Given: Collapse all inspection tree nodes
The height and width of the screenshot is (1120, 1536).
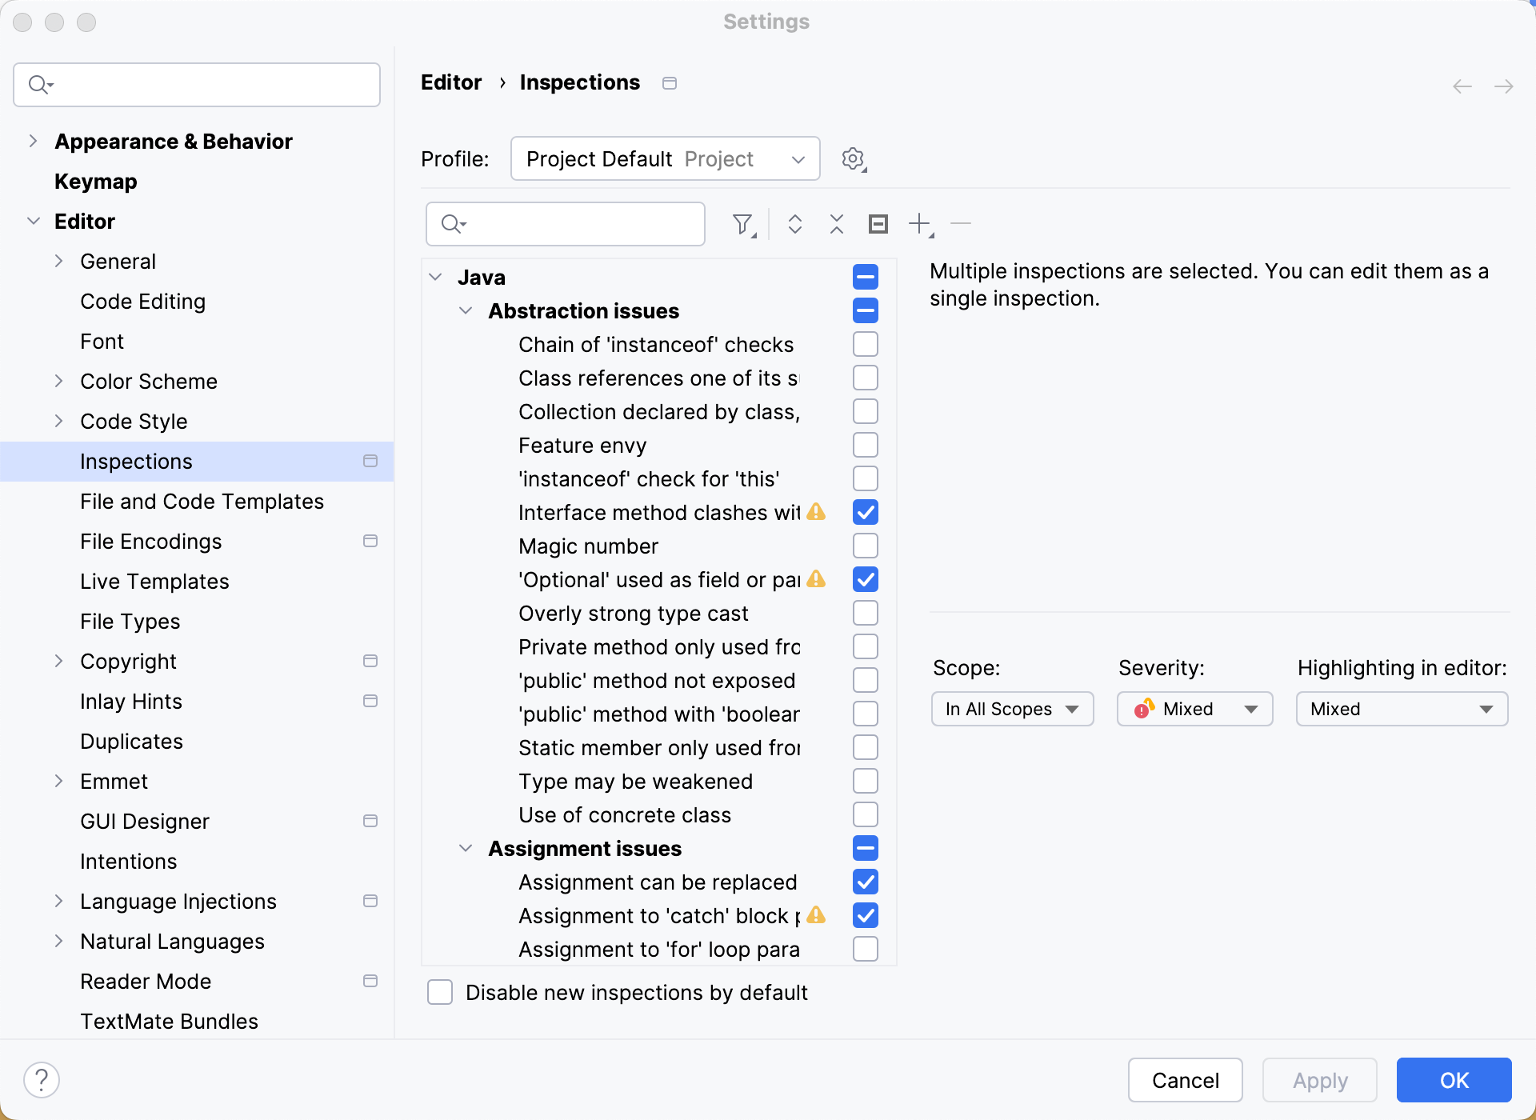Looking at the screenshot, I should 835,224.
